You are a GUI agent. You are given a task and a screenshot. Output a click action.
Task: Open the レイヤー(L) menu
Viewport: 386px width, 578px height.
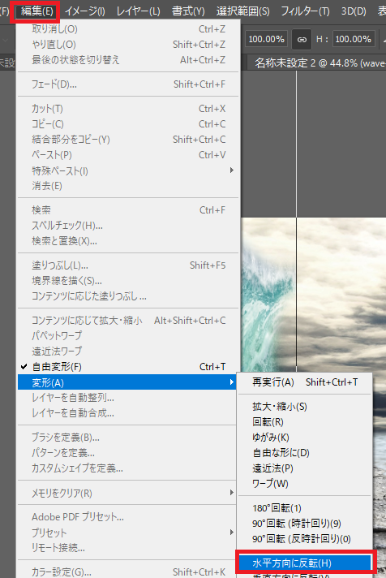pos(138,11)
